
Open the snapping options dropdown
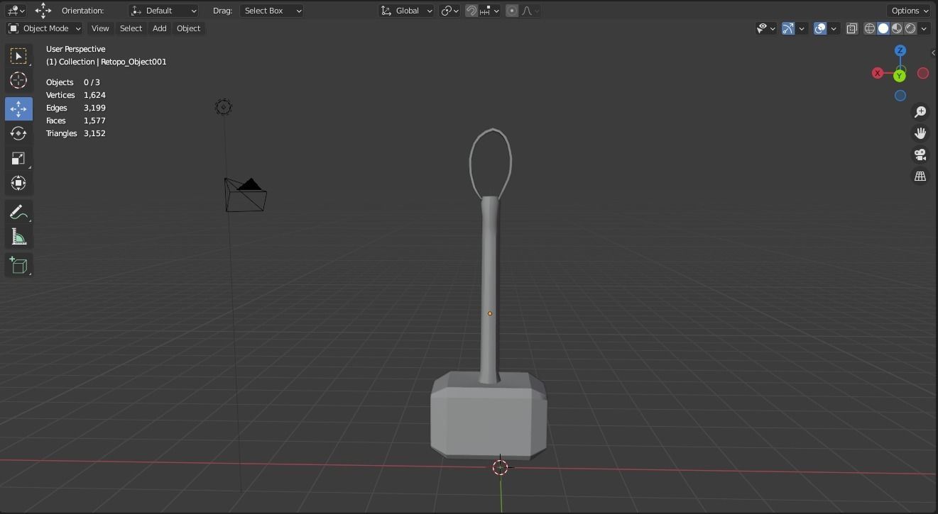click(489, 11)
